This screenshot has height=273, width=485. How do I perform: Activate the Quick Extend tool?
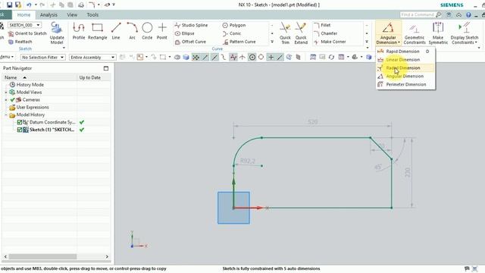(x=301, y=33)
